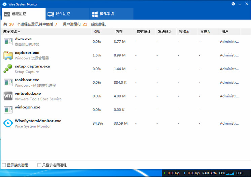Sort processes by 内存 column

click(123, 32)
